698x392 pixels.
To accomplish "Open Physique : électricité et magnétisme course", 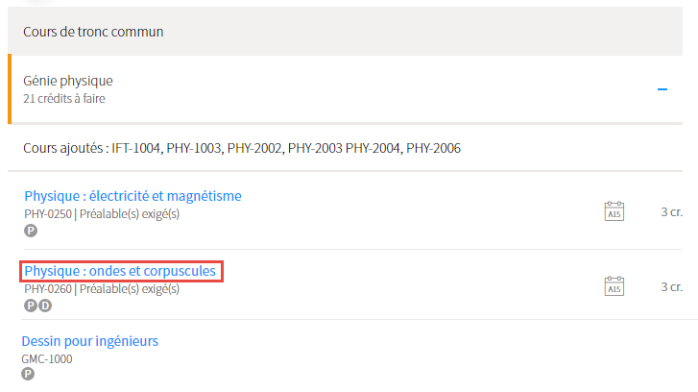I will (x=132, y=196).
